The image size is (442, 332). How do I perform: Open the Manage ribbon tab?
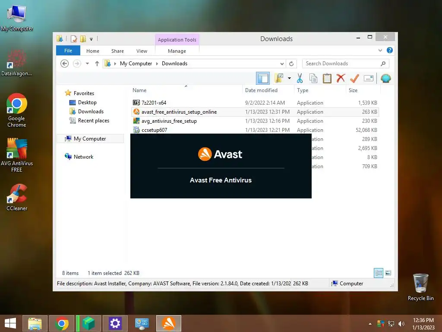(177, 51)
